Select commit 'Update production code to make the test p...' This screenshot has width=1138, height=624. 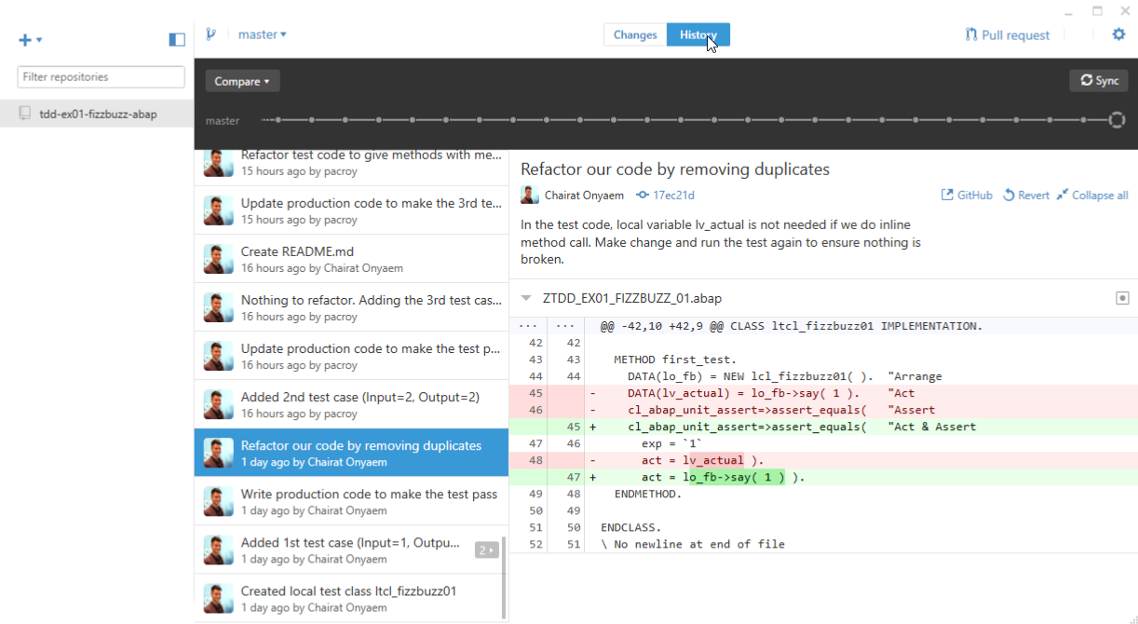coord(351,356)
